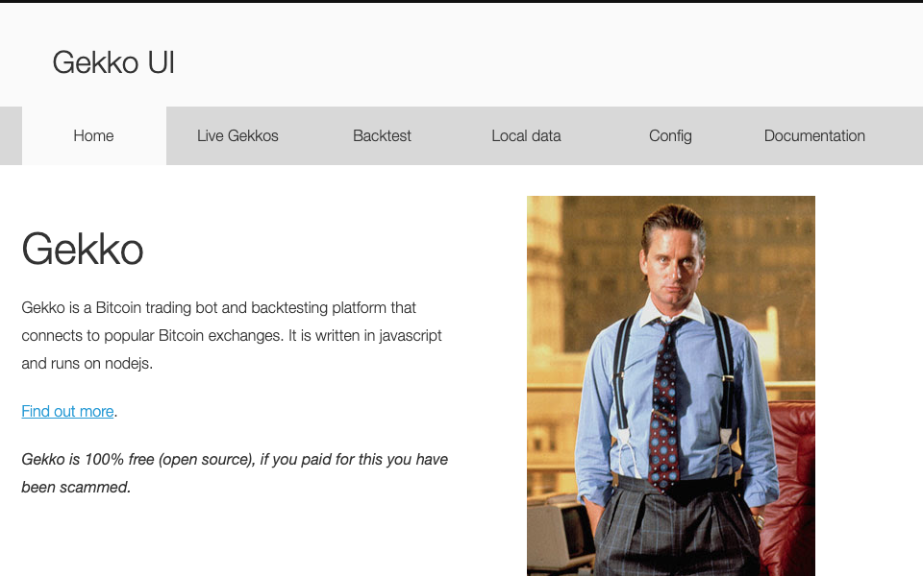
Task: Open the Backtest tab
Action: (x=382, y=135)
